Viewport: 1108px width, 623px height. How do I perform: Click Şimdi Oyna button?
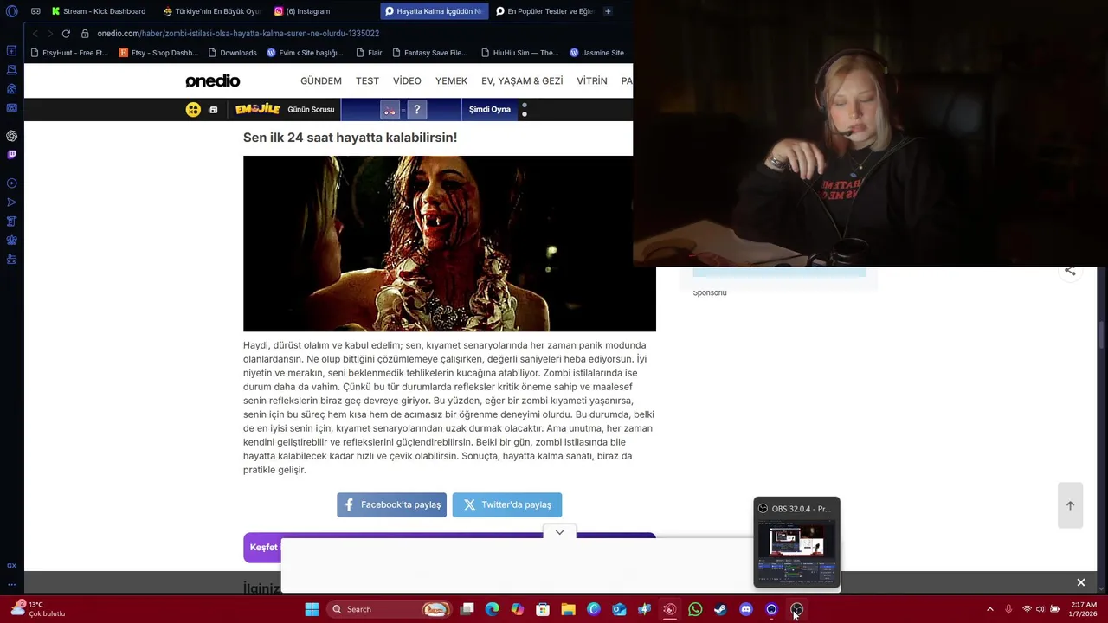(x=490, y=109)
